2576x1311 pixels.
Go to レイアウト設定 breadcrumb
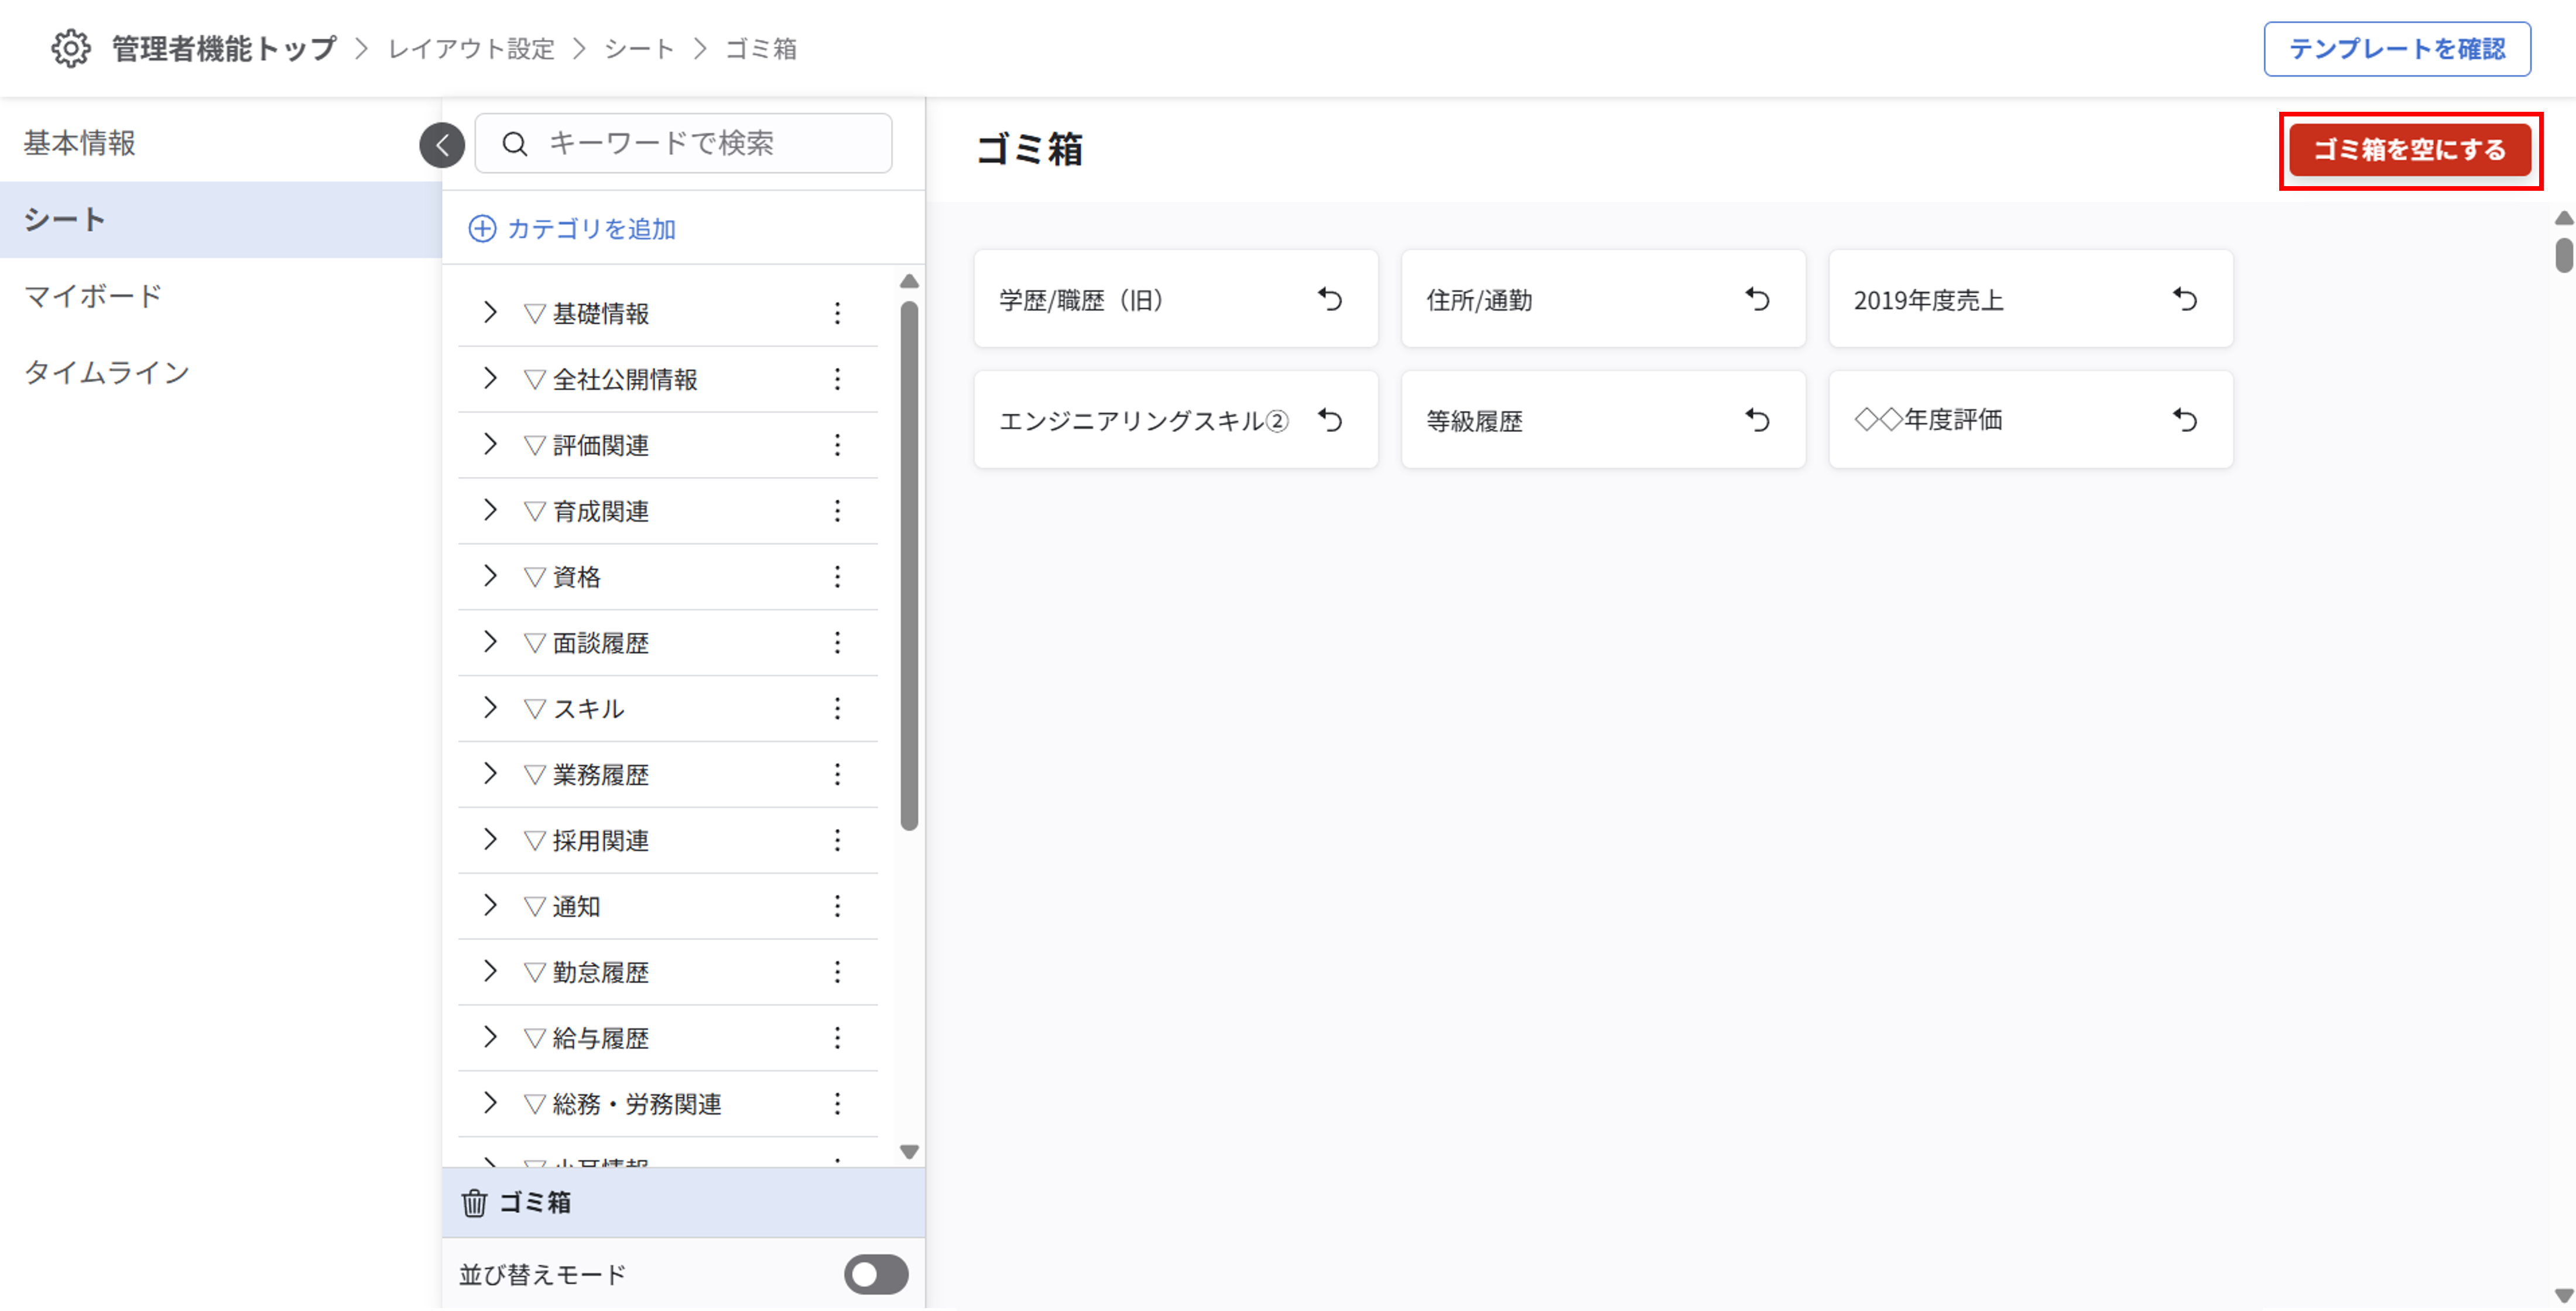pyautogui.click(x=471, y=49)
